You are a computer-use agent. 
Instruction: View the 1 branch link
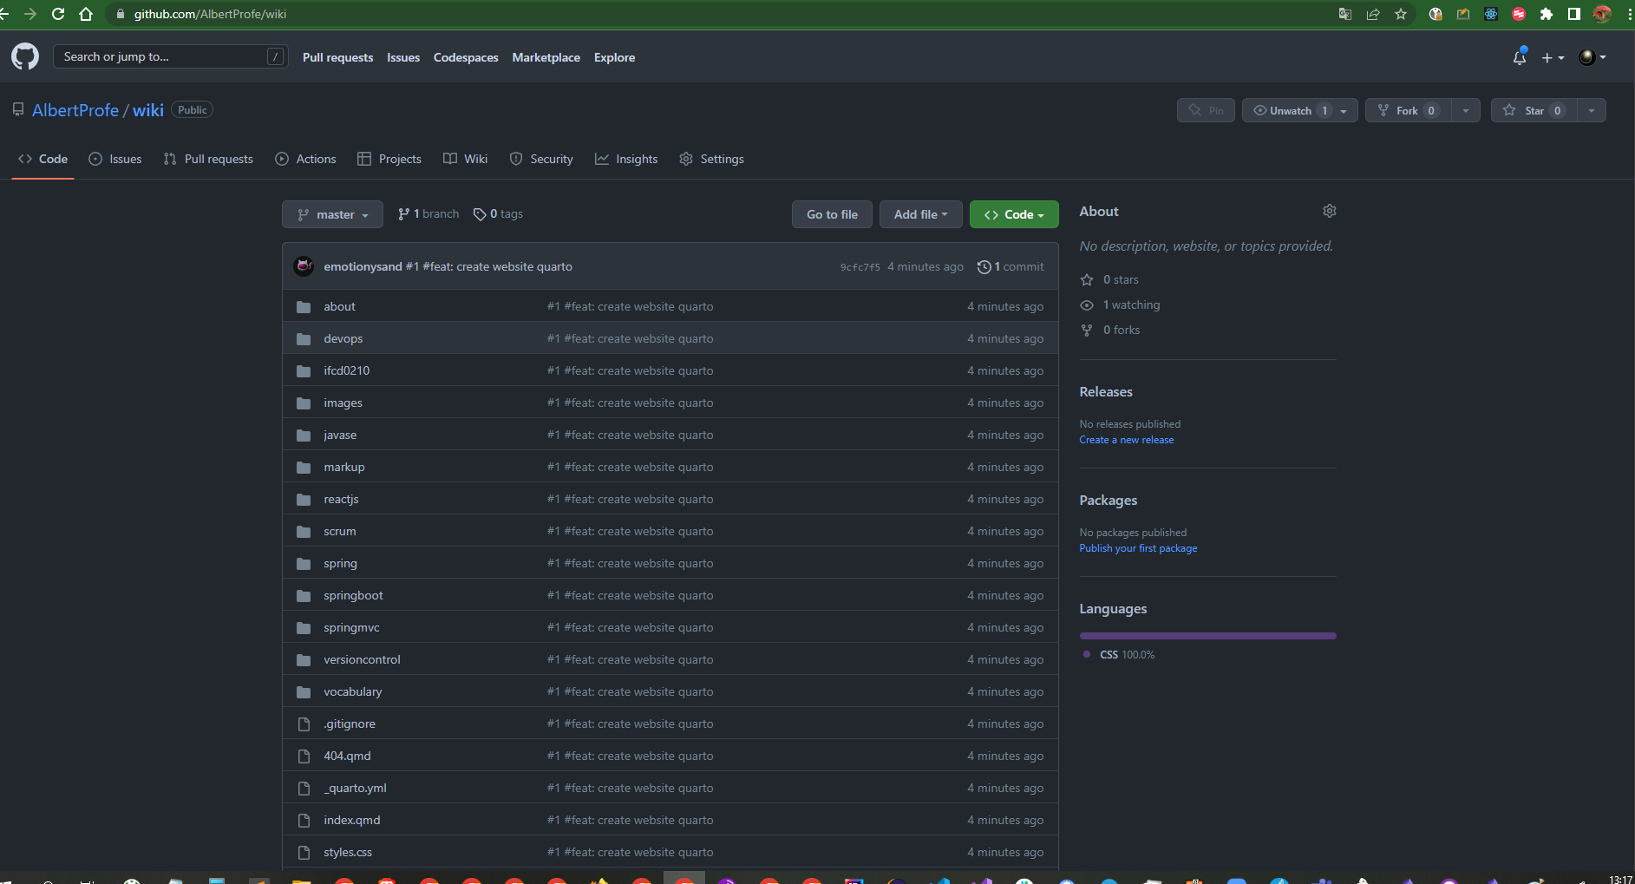click(x=428, y=214)
